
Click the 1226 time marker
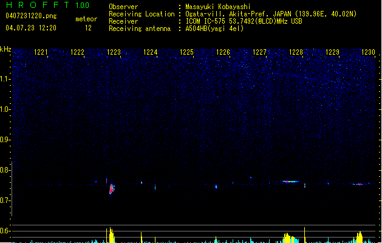(223, 52)
